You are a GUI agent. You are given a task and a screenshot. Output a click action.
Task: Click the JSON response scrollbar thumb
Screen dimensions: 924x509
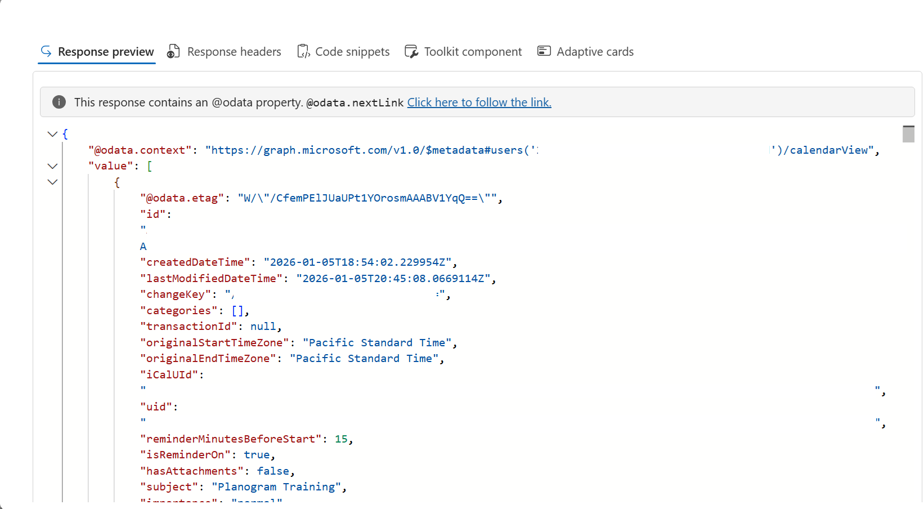908,134
